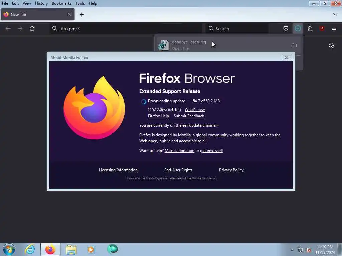Image resolution: width=342 pixels, height=256 pixels.
Task: Show goodbye_losers.reg in folder
Action: pyautogui.click(x=294, y=45)
